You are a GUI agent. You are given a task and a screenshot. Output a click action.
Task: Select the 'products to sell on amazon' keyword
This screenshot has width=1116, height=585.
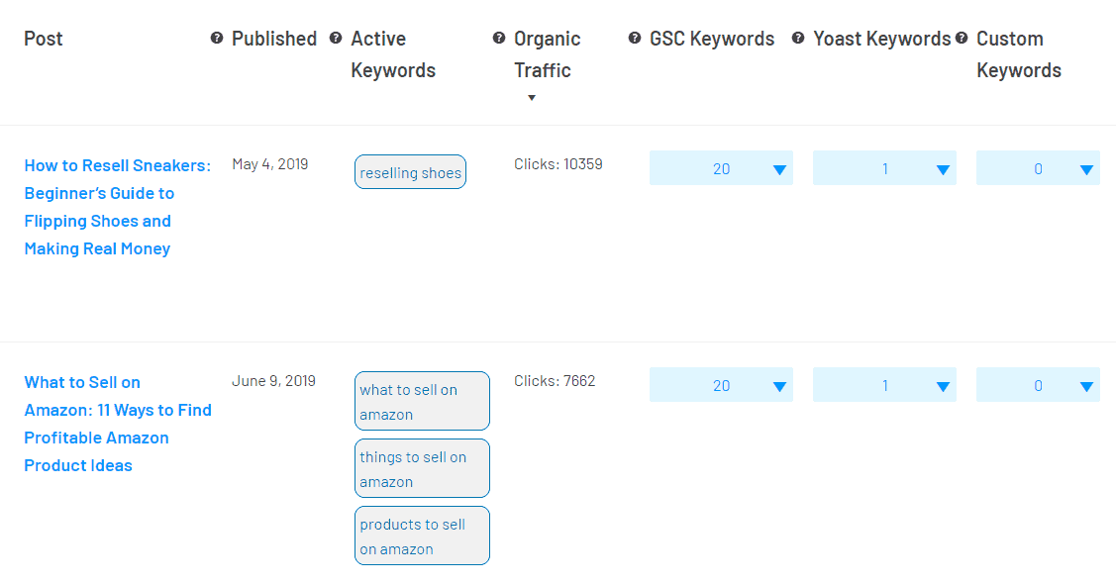click(x=422, y=536)
